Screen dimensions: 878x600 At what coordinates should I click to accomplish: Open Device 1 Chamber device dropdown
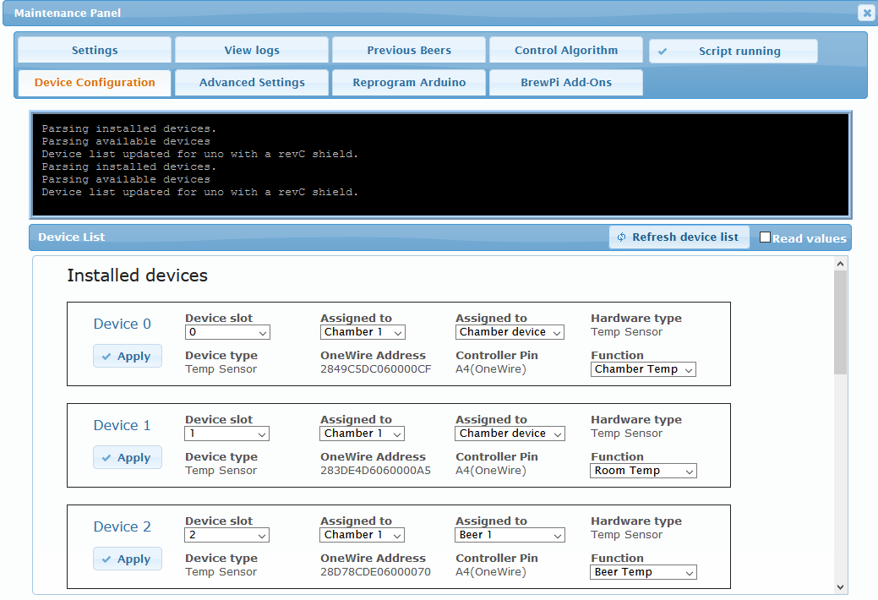point(510,434)
